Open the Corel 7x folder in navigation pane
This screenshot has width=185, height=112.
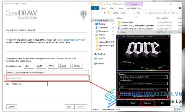[102, 38]
